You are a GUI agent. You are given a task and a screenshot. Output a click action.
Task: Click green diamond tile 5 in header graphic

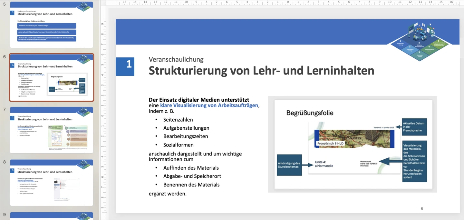pyautogui.click(x=439, y=43)
